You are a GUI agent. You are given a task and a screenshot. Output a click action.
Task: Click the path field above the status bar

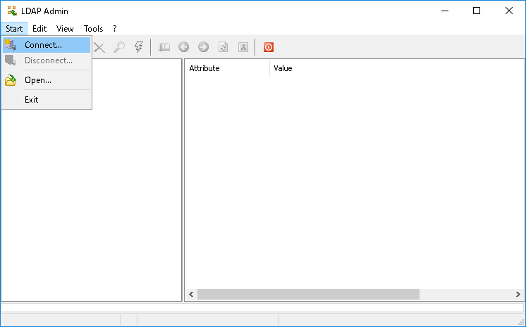click(262, 307)
